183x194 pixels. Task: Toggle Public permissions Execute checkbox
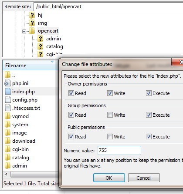(149, 137)
